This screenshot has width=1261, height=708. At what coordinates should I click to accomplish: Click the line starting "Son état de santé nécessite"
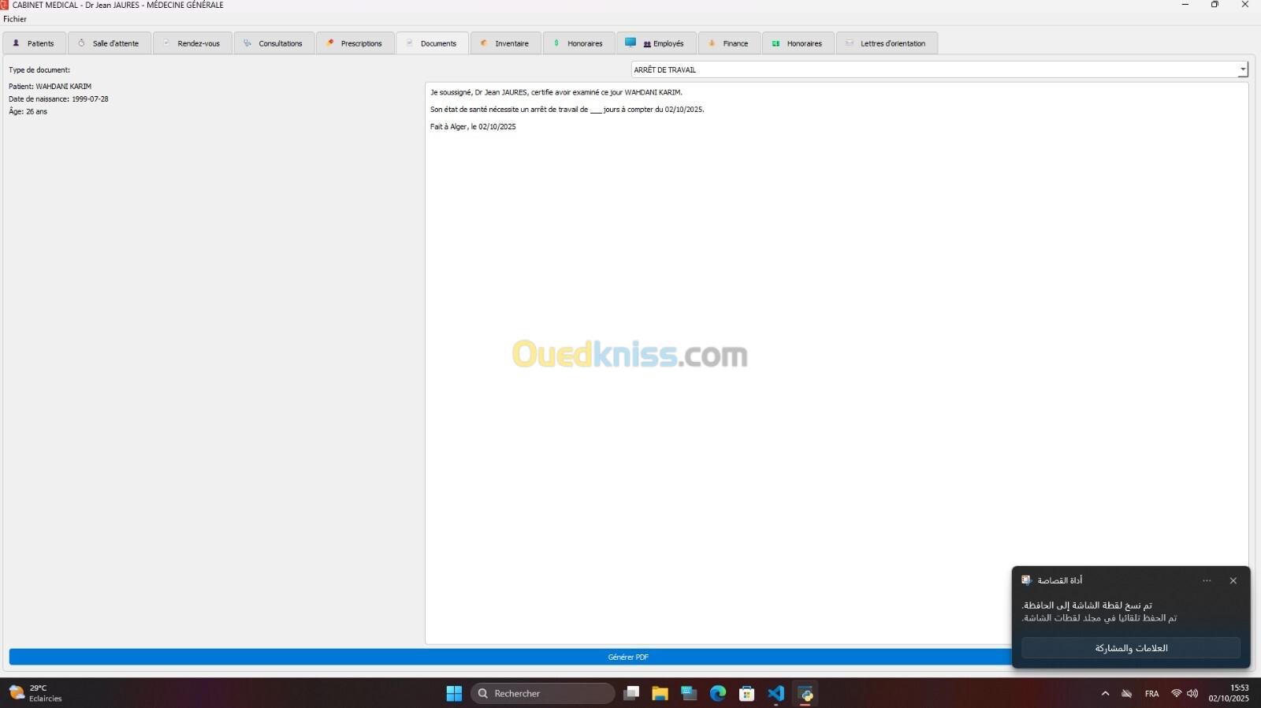click(x=567, y=110)
